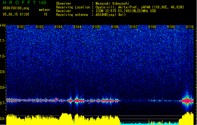197x125 pixels.
Task: Click the 0101 time marker
Action: [x=21, y=27]
